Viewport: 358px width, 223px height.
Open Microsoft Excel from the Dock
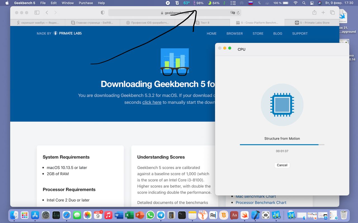(x=129, y=215)
